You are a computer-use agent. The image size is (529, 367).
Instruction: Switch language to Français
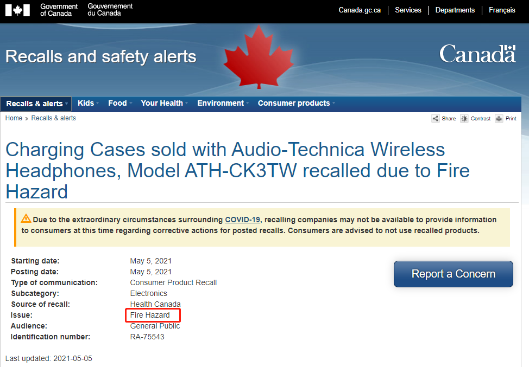pyautogui.click(x=502, y=10)
